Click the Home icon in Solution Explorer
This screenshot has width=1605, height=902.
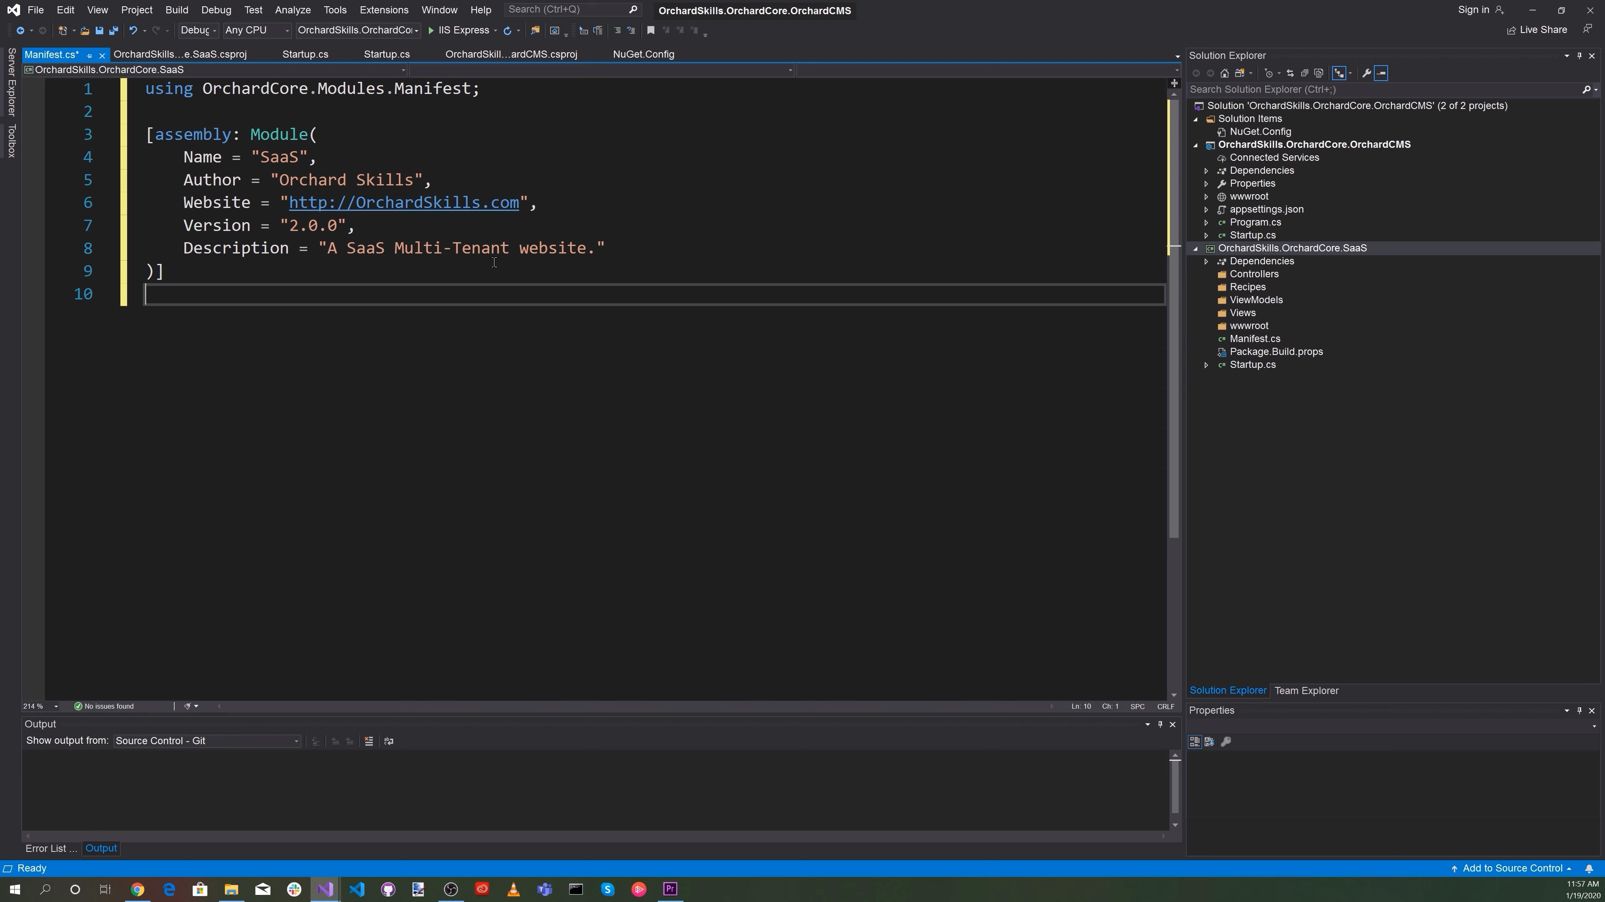1224,73
